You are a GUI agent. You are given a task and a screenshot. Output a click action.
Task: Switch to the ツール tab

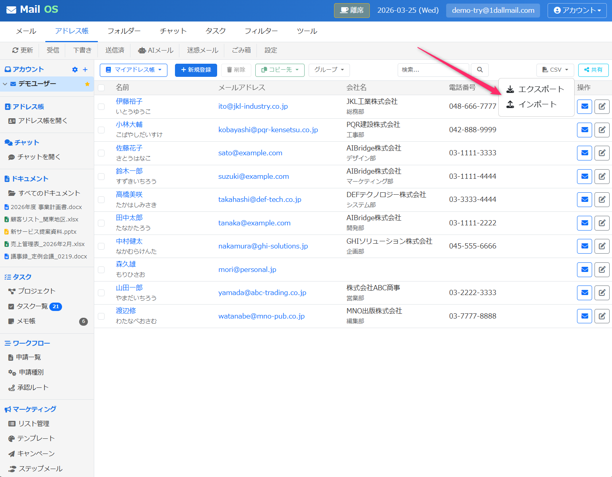pos(307,31)
